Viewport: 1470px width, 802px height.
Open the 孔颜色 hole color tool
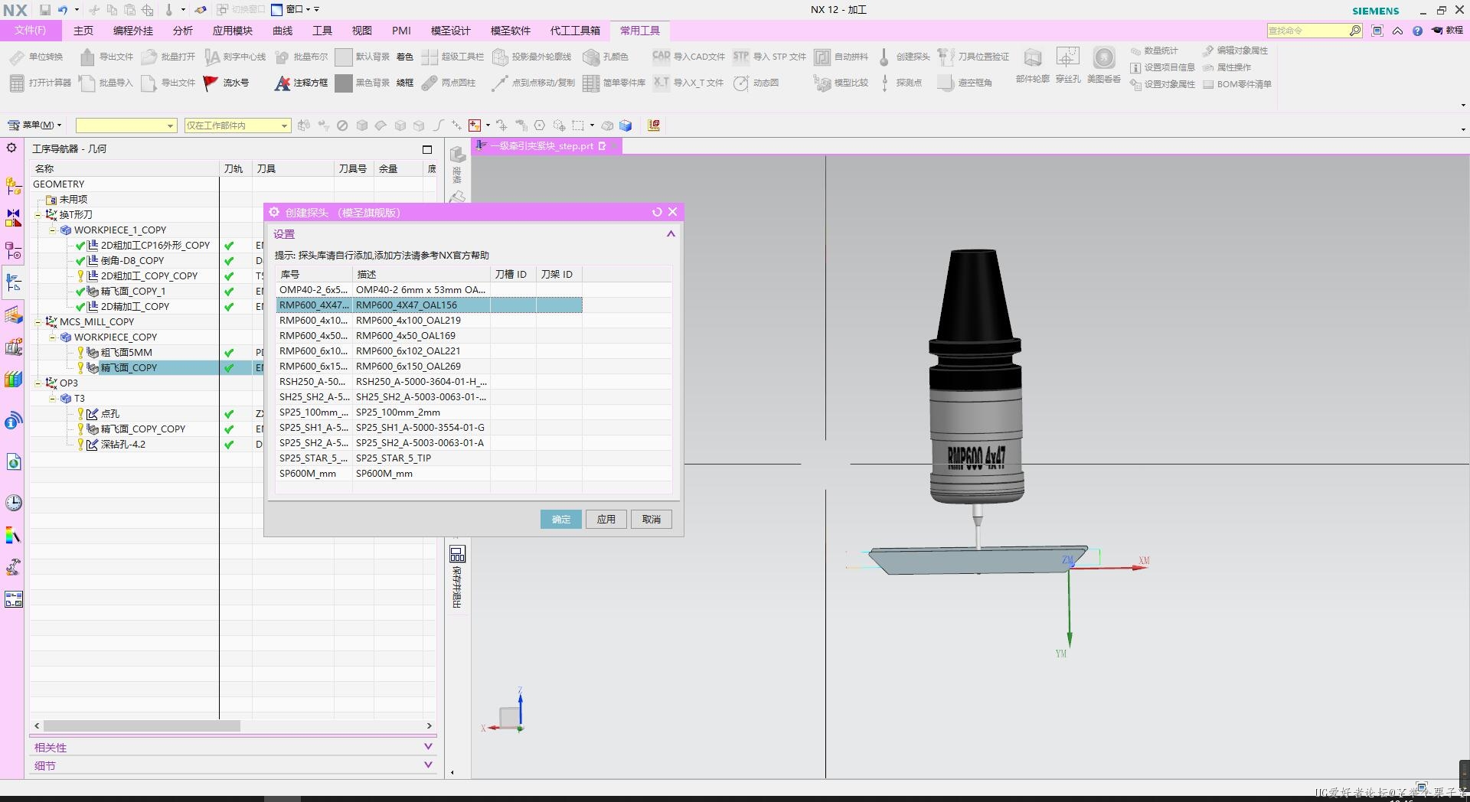tap(606, 57)
